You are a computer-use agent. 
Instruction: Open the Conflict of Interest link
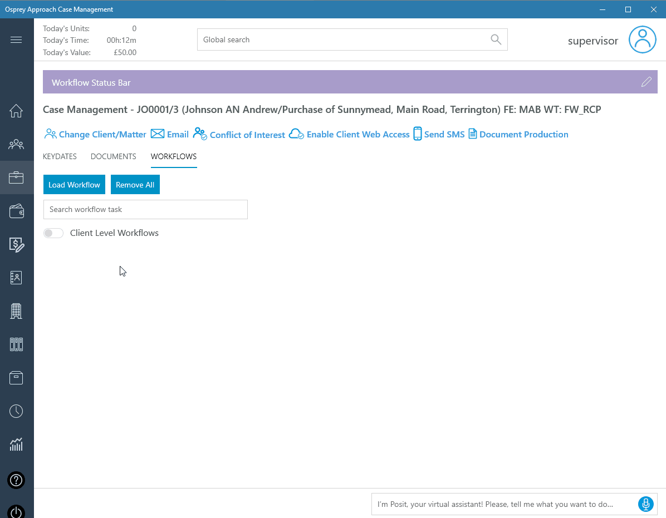248,135
